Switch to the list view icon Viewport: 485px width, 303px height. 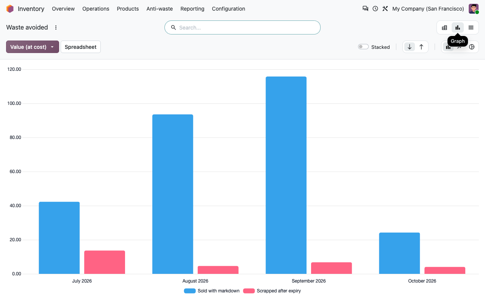tap(471, 28)
